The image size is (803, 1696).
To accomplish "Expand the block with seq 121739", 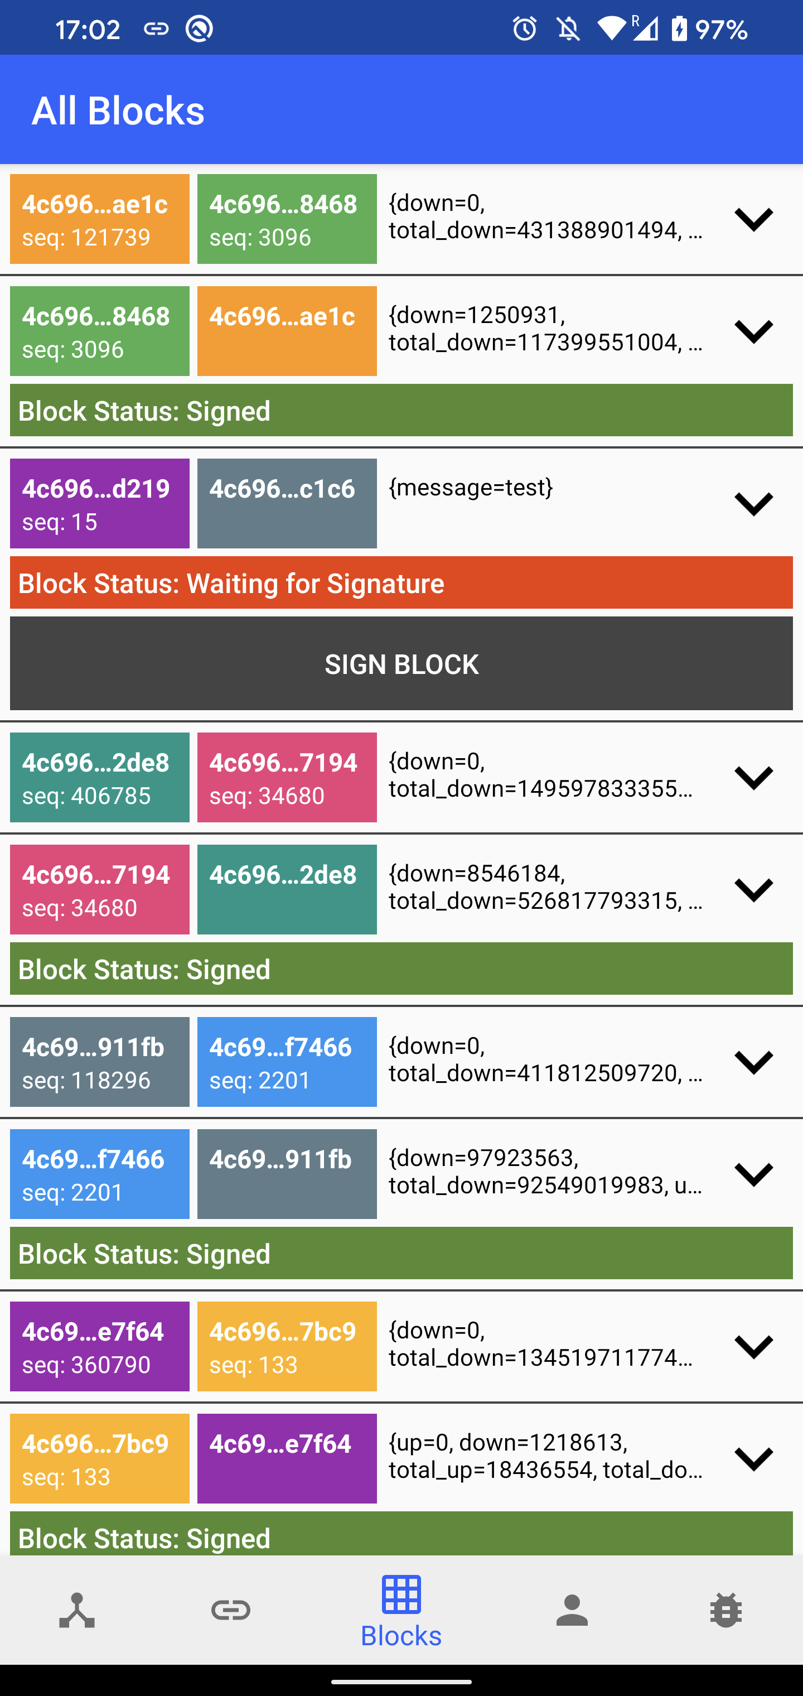I will [x=753, y=219].
